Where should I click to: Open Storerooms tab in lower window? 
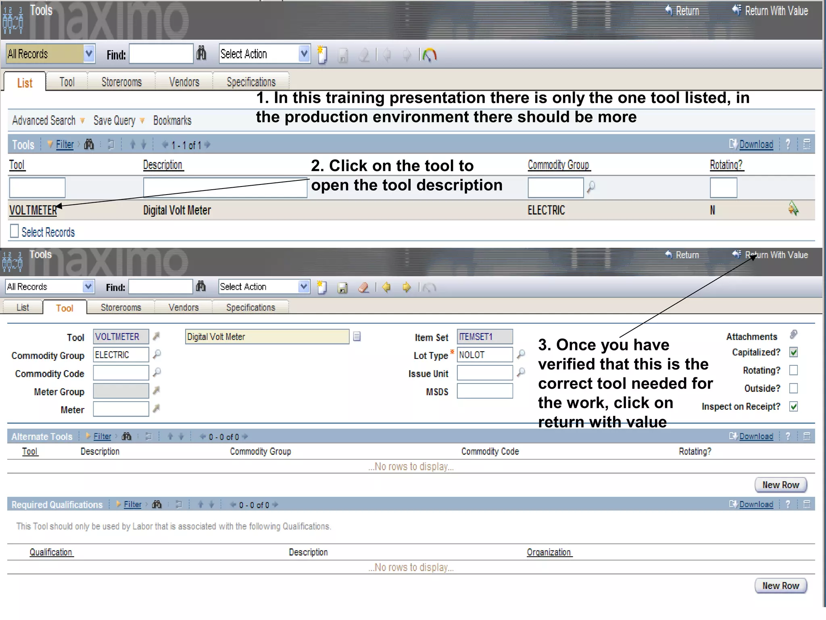pos(121,307)
